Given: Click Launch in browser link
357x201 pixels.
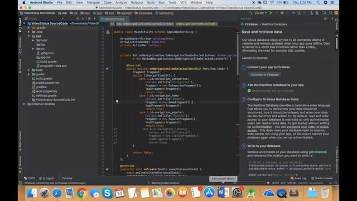Looking at the screenshot, I should (x=255, y=58).
